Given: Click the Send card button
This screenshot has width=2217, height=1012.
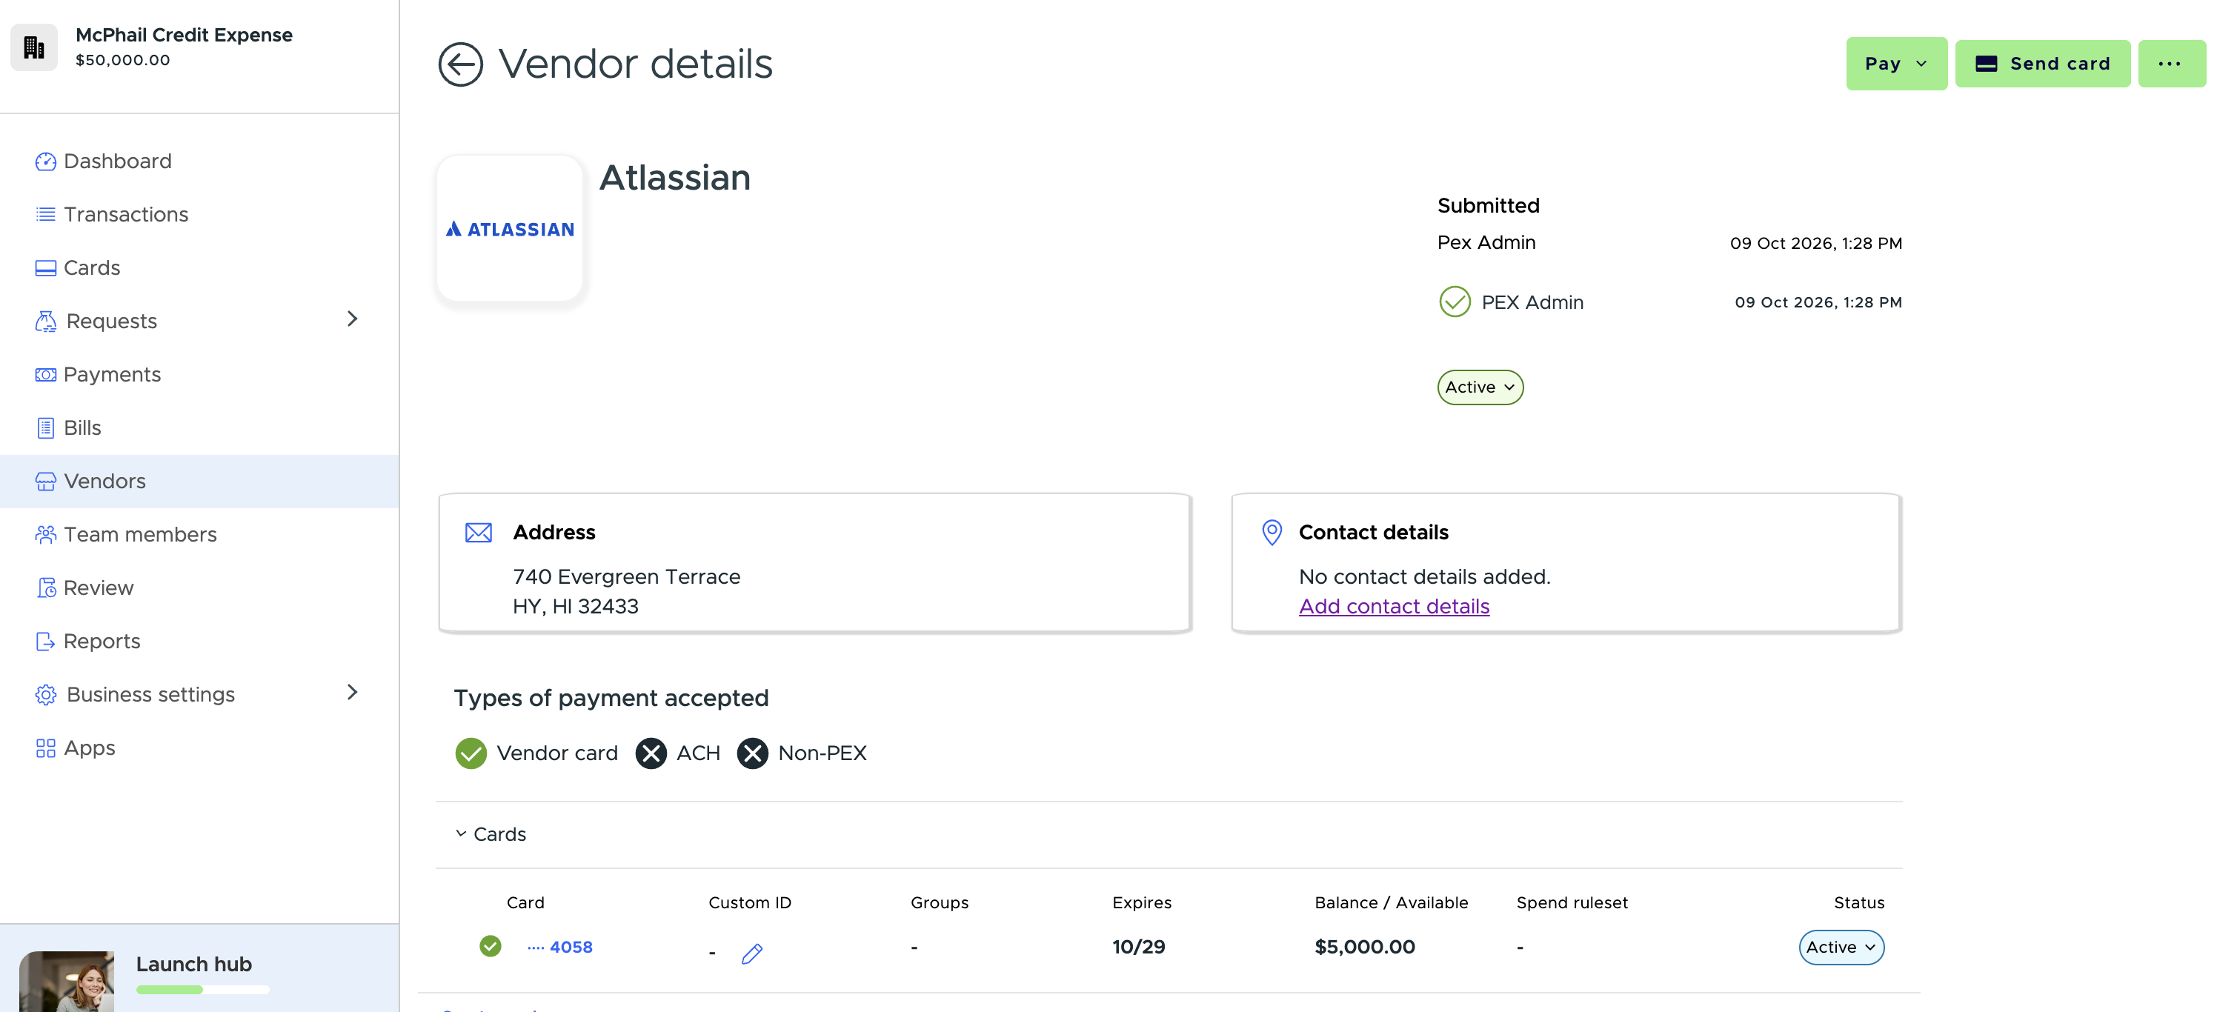Looking at the screenshot, I should (2042, 64).
